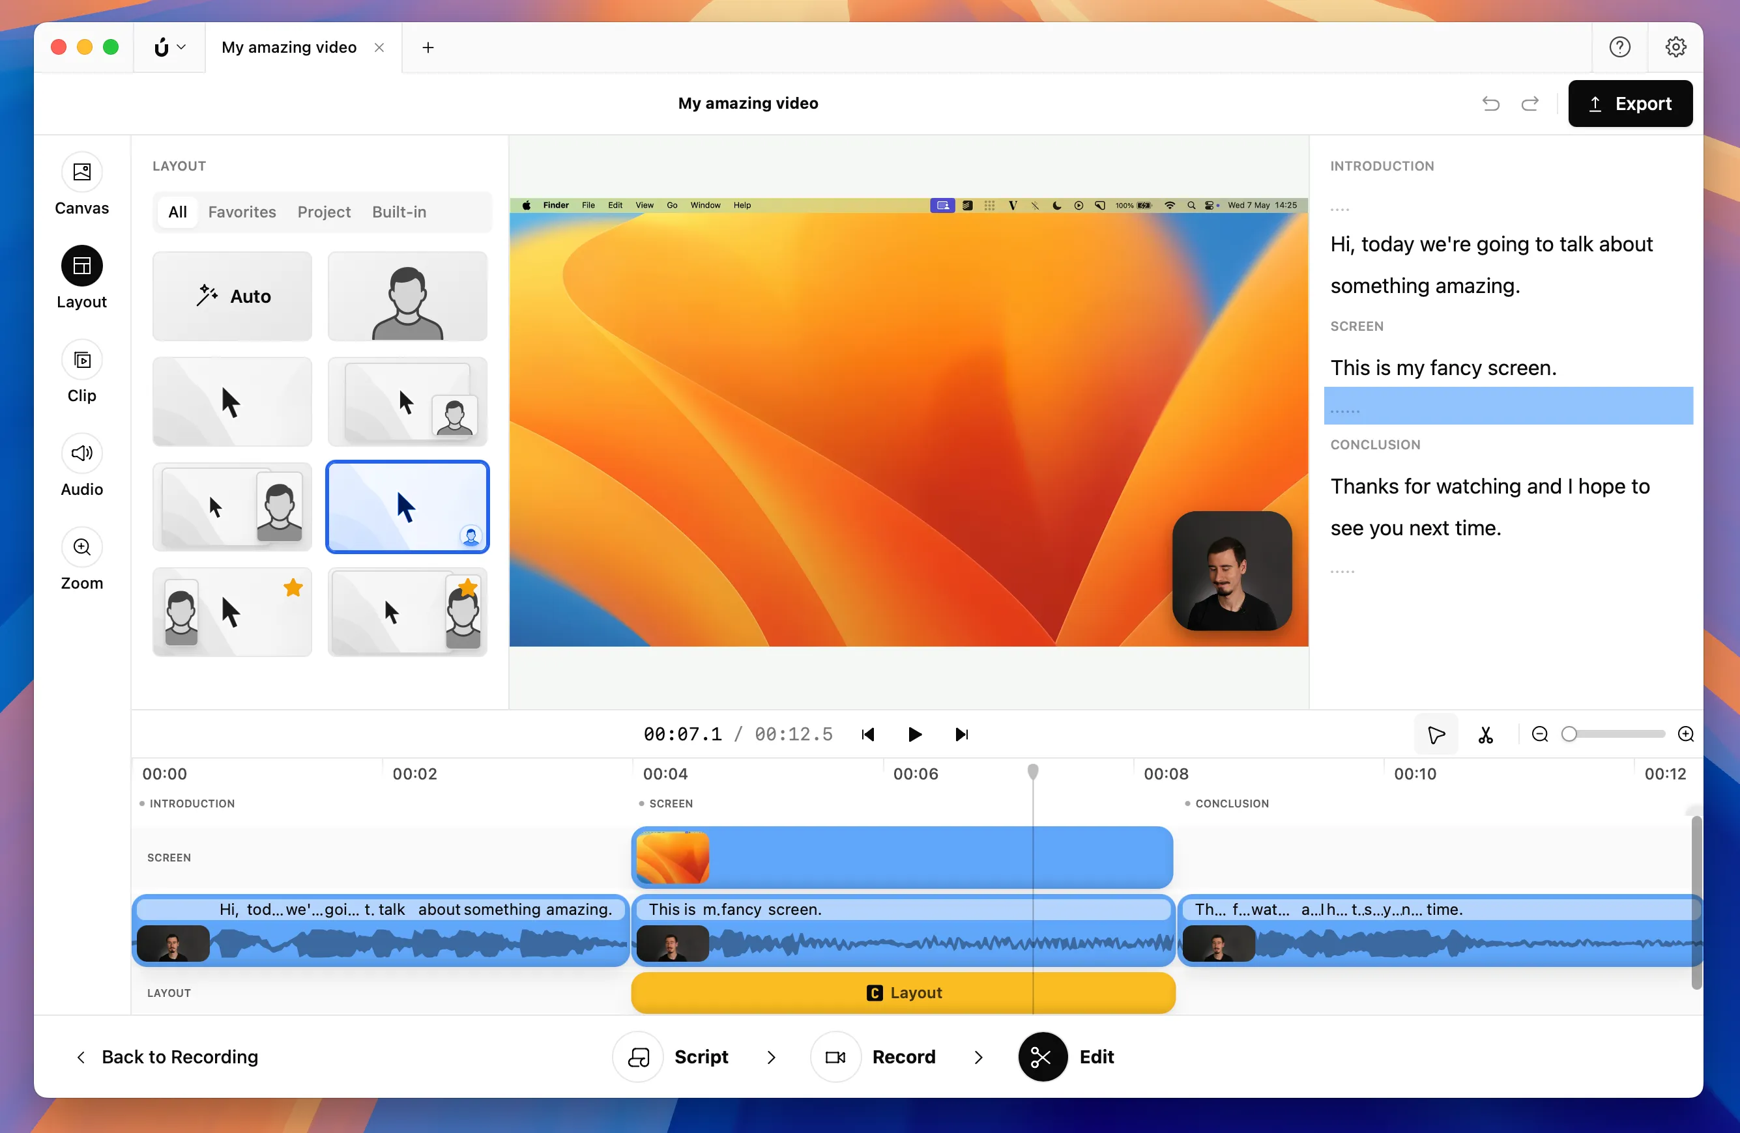Open the app logo dropdown menu
Viewport: 1740px width, 1133px height.
pos(169,48)
